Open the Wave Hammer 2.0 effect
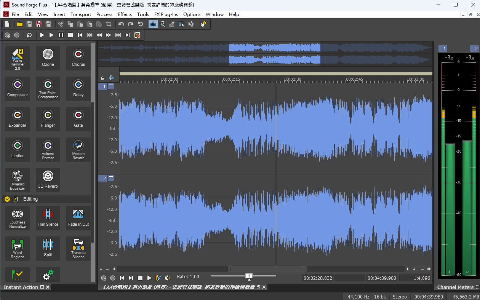 [18, 58]
